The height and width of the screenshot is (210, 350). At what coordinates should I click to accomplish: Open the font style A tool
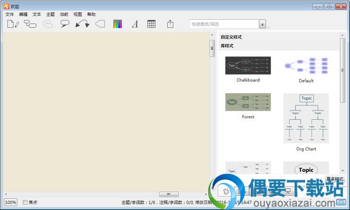135,24
